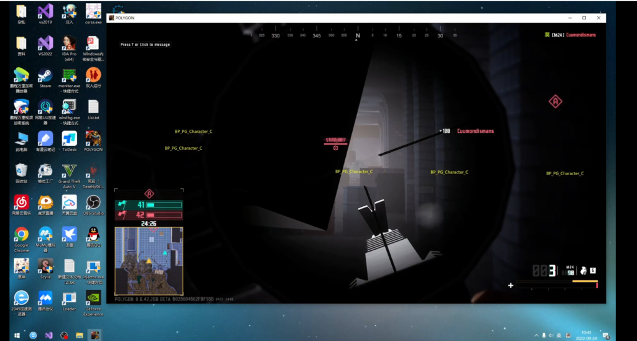Launch IDA Pro (x64) from desktop
The height and width of the screenshot is (341, 637).
click(x=69, y=48)
